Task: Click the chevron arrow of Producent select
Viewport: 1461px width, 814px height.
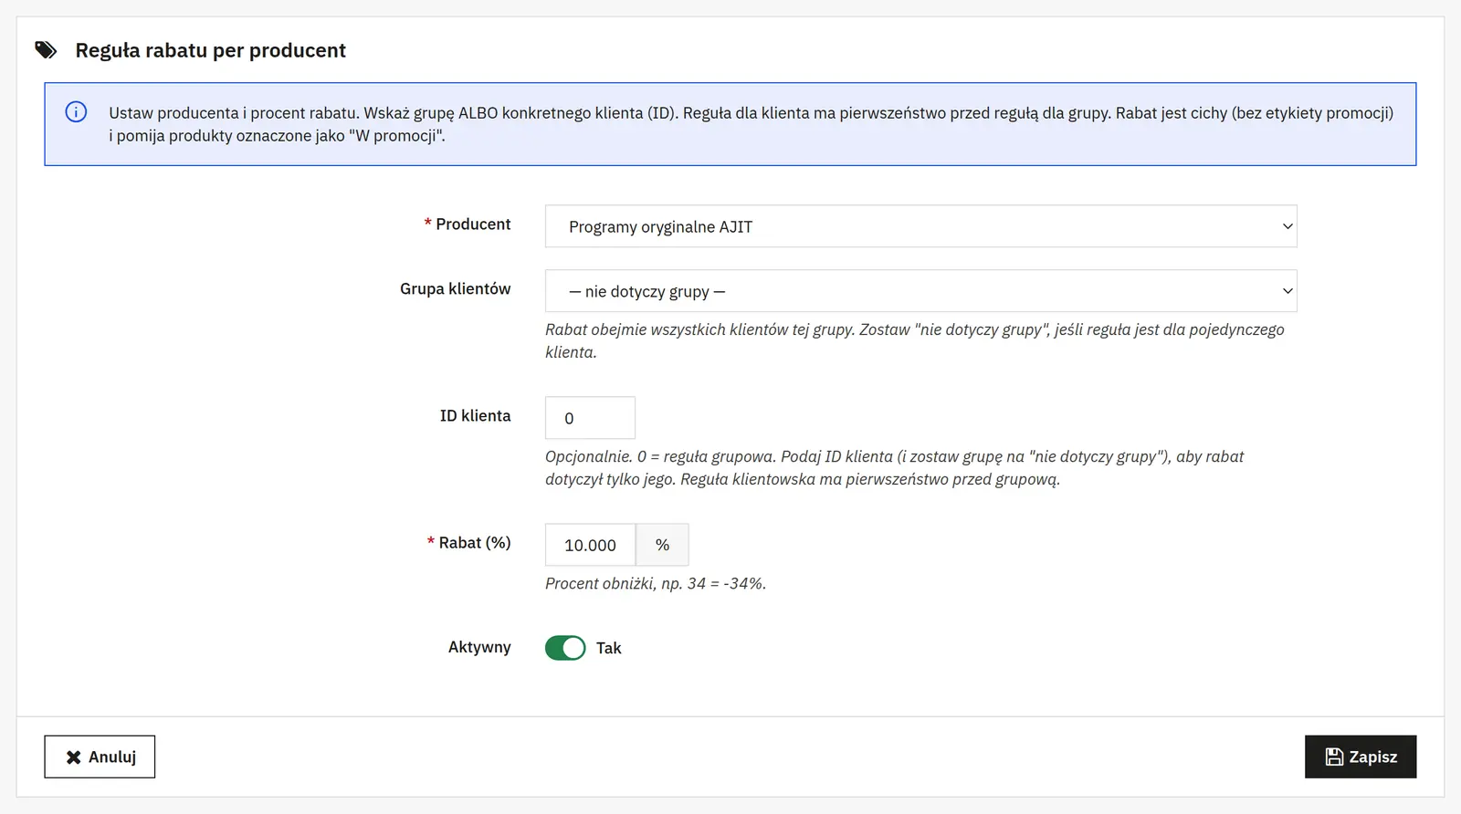Action: pos(1288,226)
